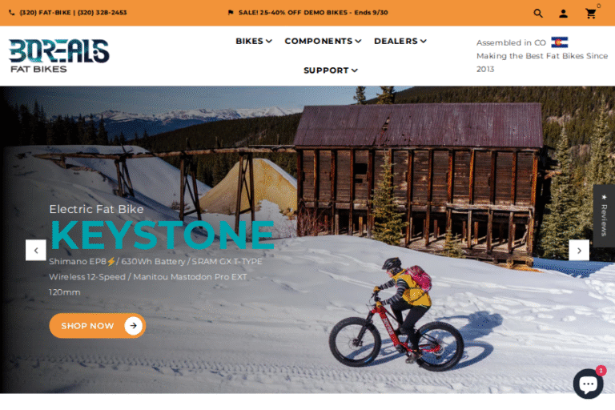Expand the Support dropdown chevron

click(355, 70)
